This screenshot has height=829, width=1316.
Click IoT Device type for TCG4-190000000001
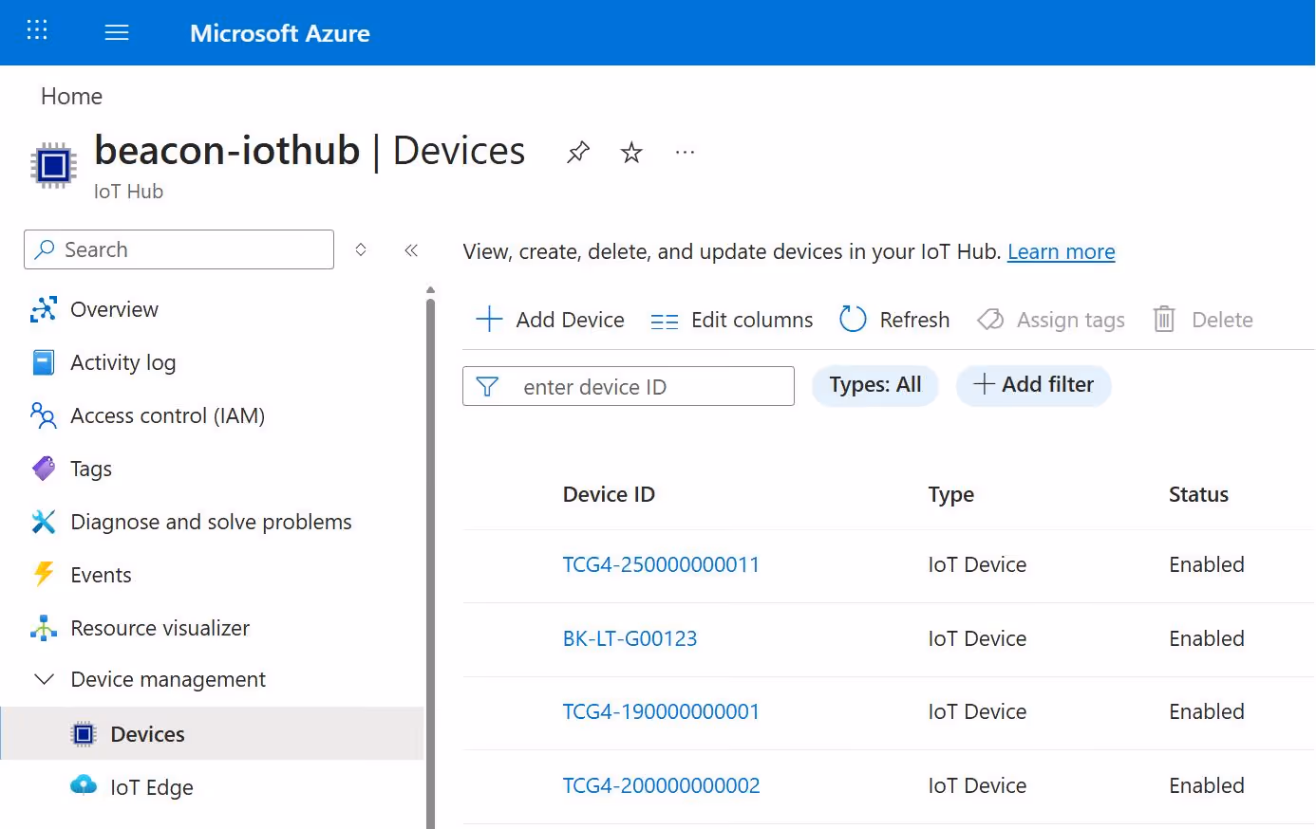pyautogui.click(x=977, y=712)
